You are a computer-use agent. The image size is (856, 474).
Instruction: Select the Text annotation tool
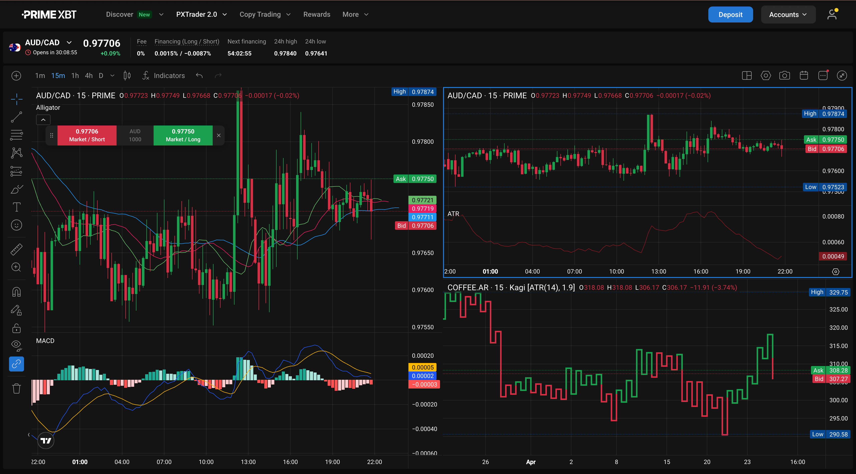pyautogui.click(x=16, y=207)
